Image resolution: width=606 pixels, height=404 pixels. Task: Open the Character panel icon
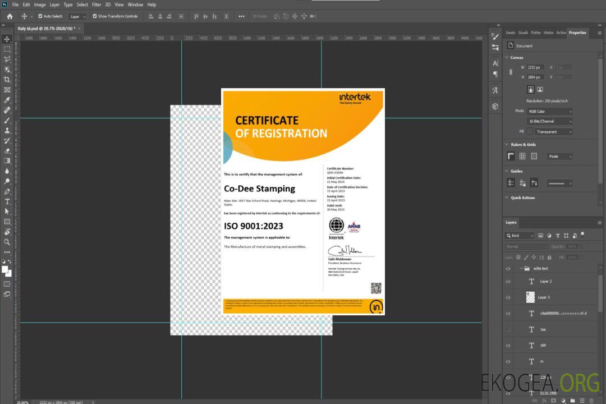point(495,63)
